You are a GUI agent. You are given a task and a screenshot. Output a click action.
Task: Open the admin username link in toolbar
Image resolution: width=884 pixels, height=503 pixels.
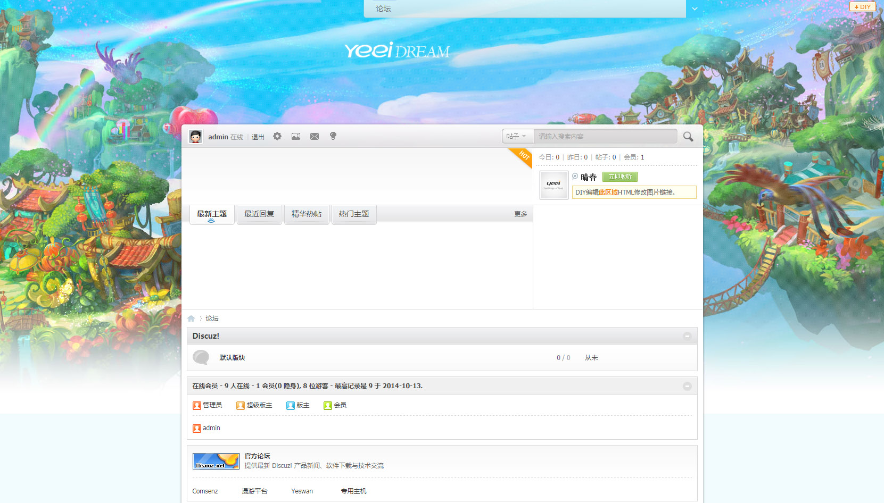(x=218, y=137)
